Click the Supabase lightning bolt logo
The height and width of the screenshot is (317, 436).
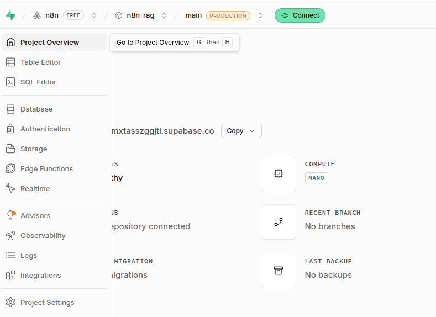click(11, 15)
